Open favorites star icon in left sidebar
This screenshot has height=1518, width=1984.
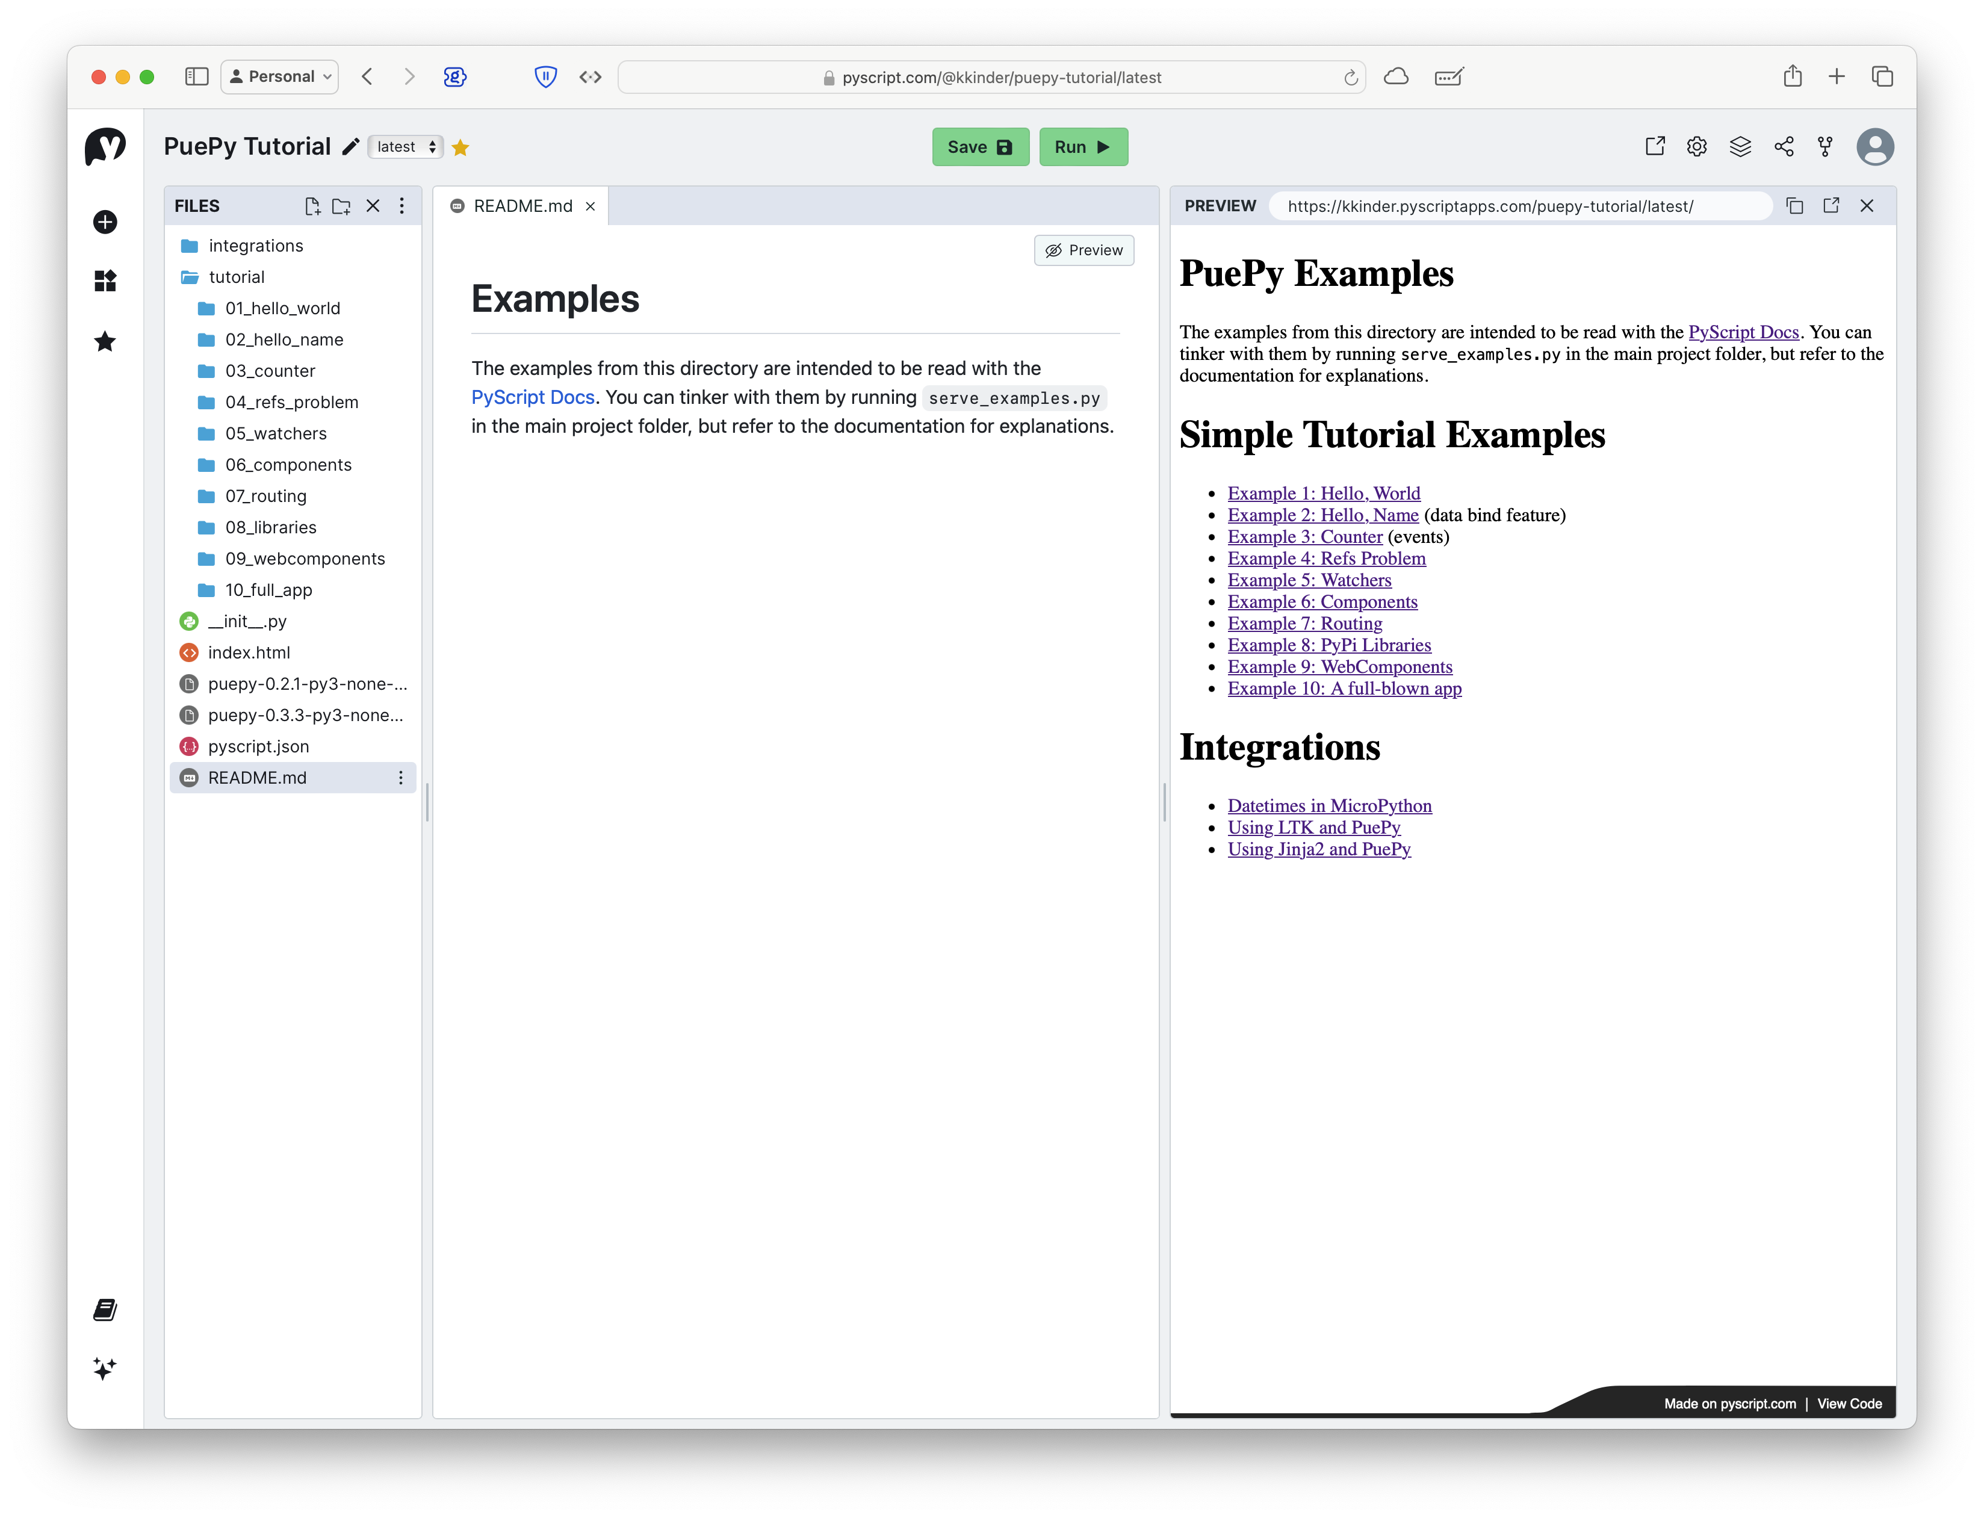(105, 341)
